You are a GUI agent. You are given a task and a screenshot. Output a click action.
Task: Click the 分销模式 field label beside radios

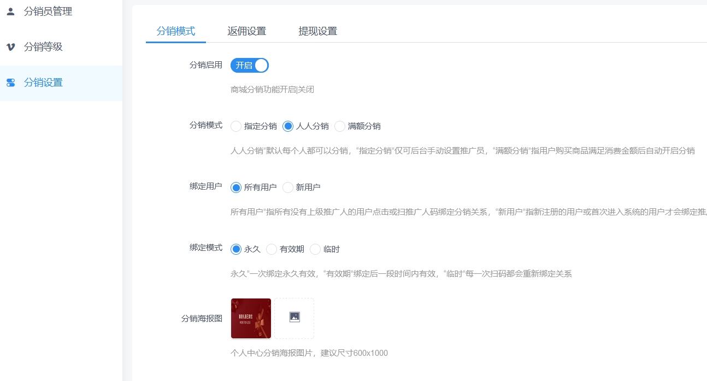tap(206, 125)
